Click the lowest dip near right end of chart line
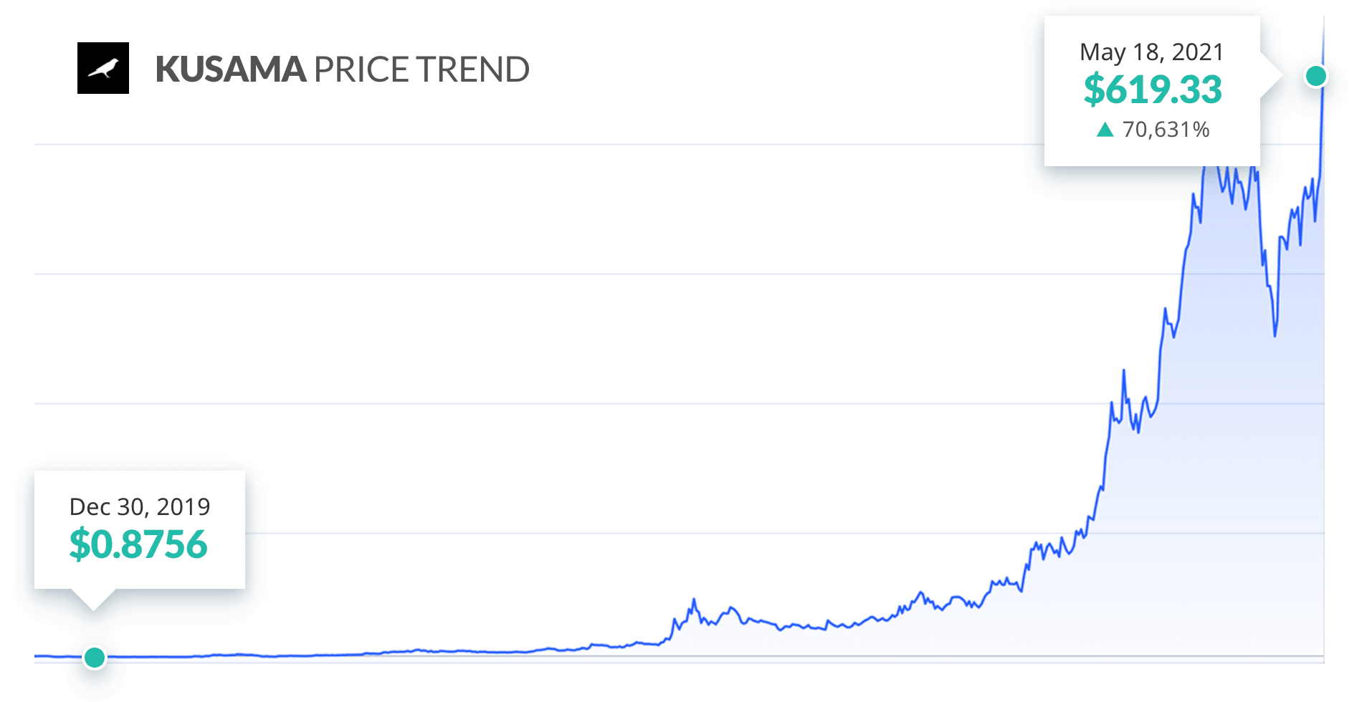Image resolution: width=1362 pixels, height=702 pixels. click(1275, 333)
